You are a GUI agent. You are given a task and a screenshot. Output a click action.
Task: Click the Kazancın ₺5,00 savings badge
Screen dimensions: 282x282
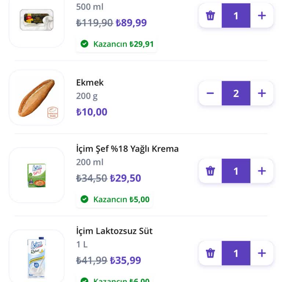coord(115,199)
